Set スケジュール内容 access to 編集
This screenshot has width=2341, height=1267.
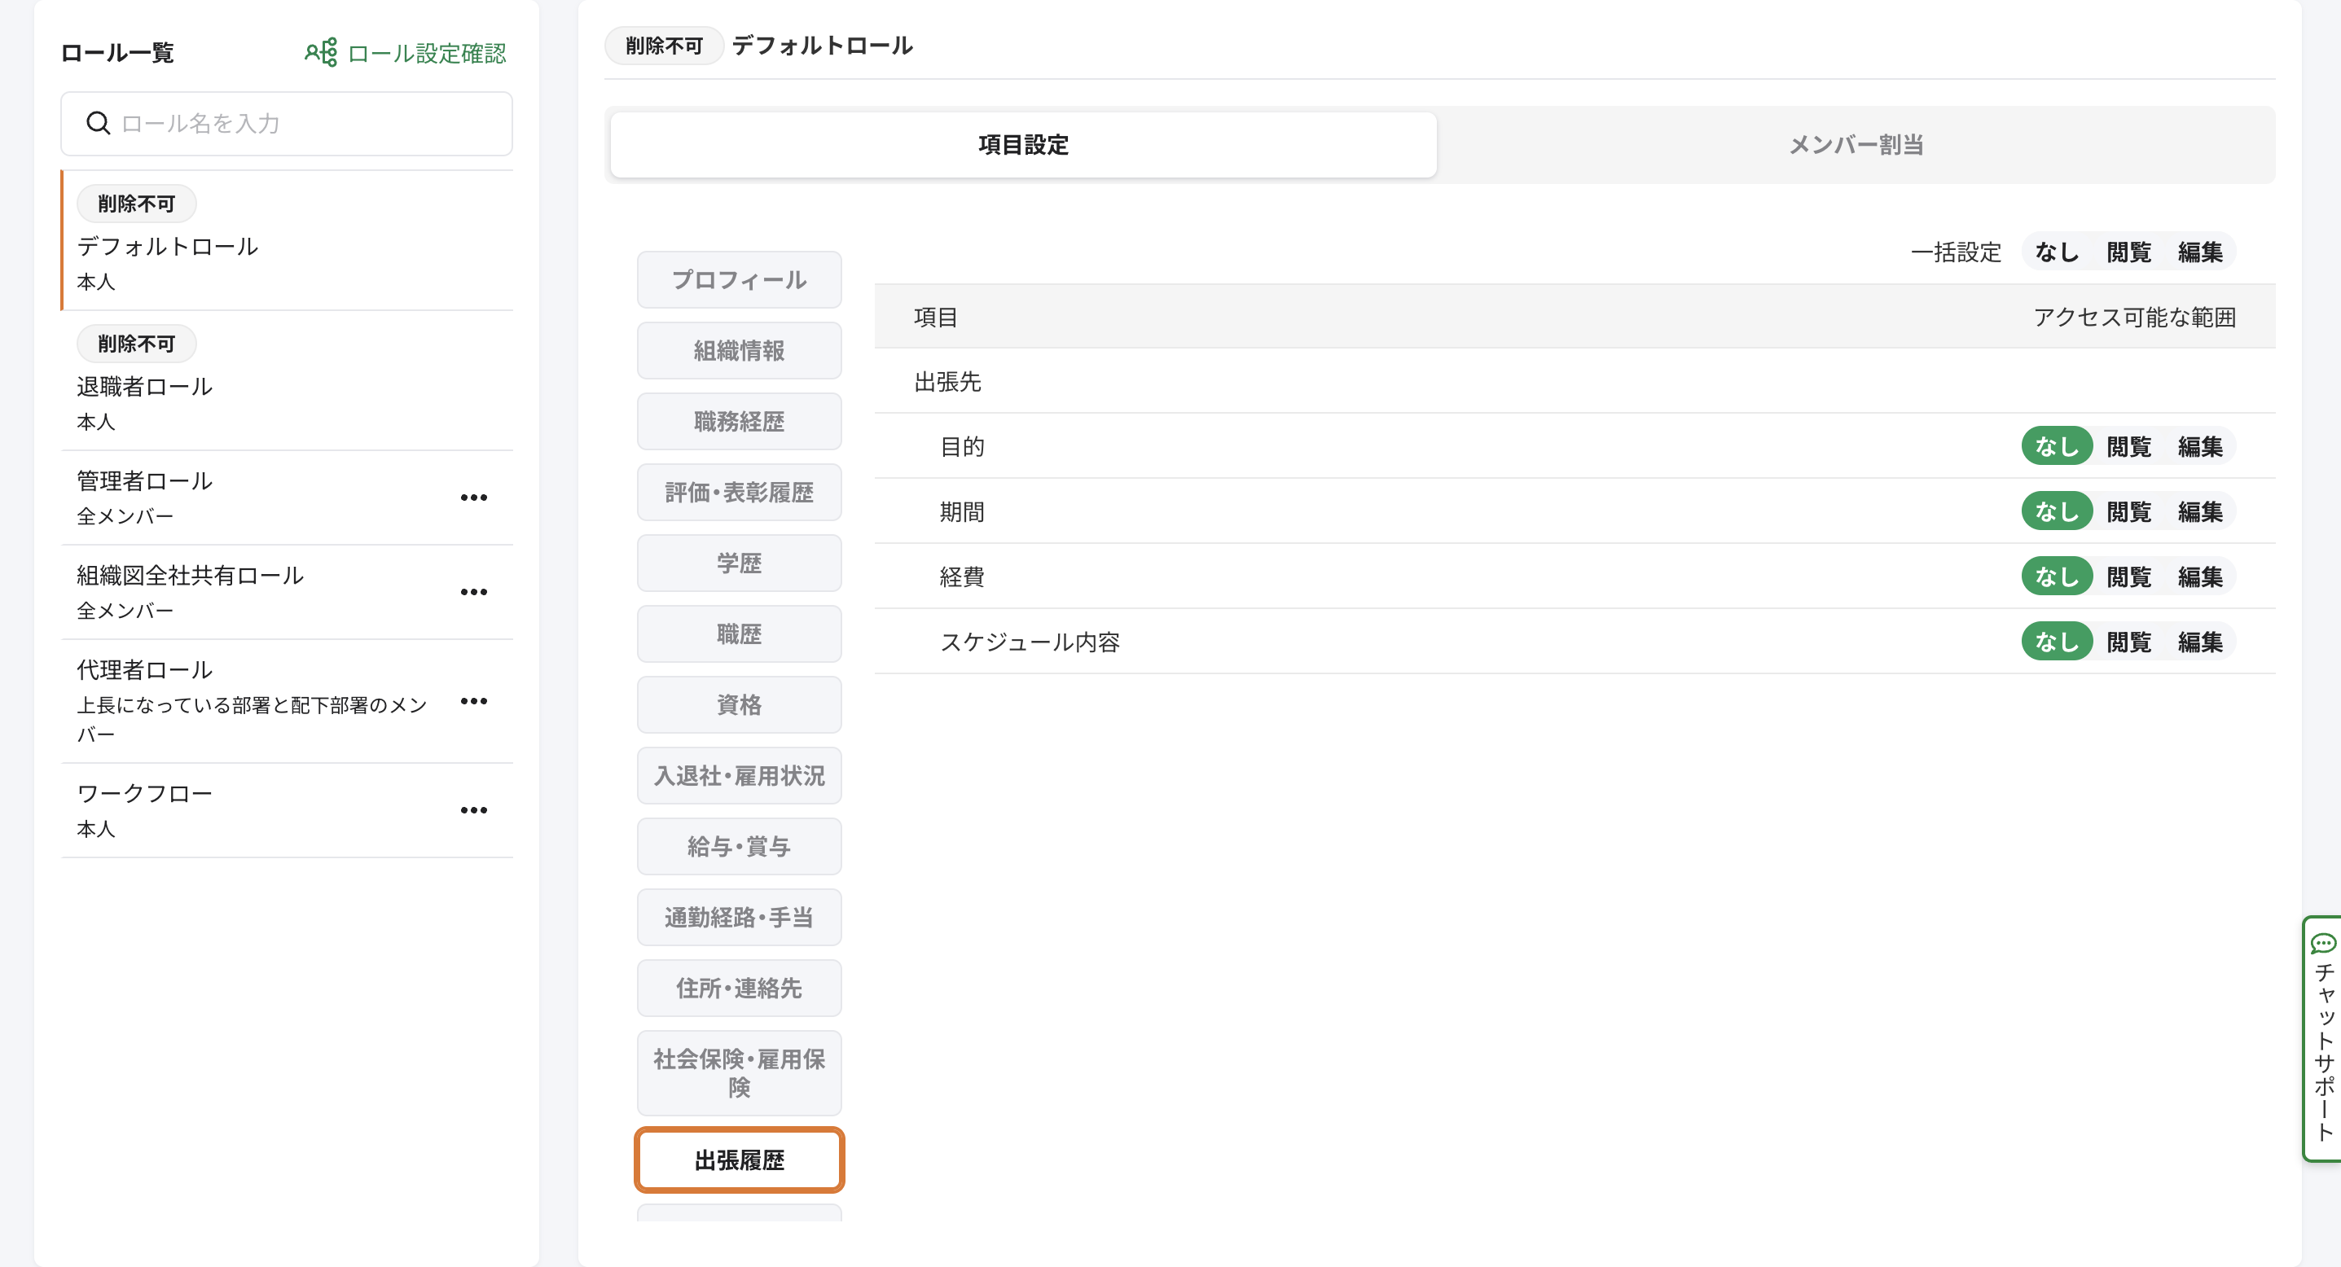[x=2199, y=642]
